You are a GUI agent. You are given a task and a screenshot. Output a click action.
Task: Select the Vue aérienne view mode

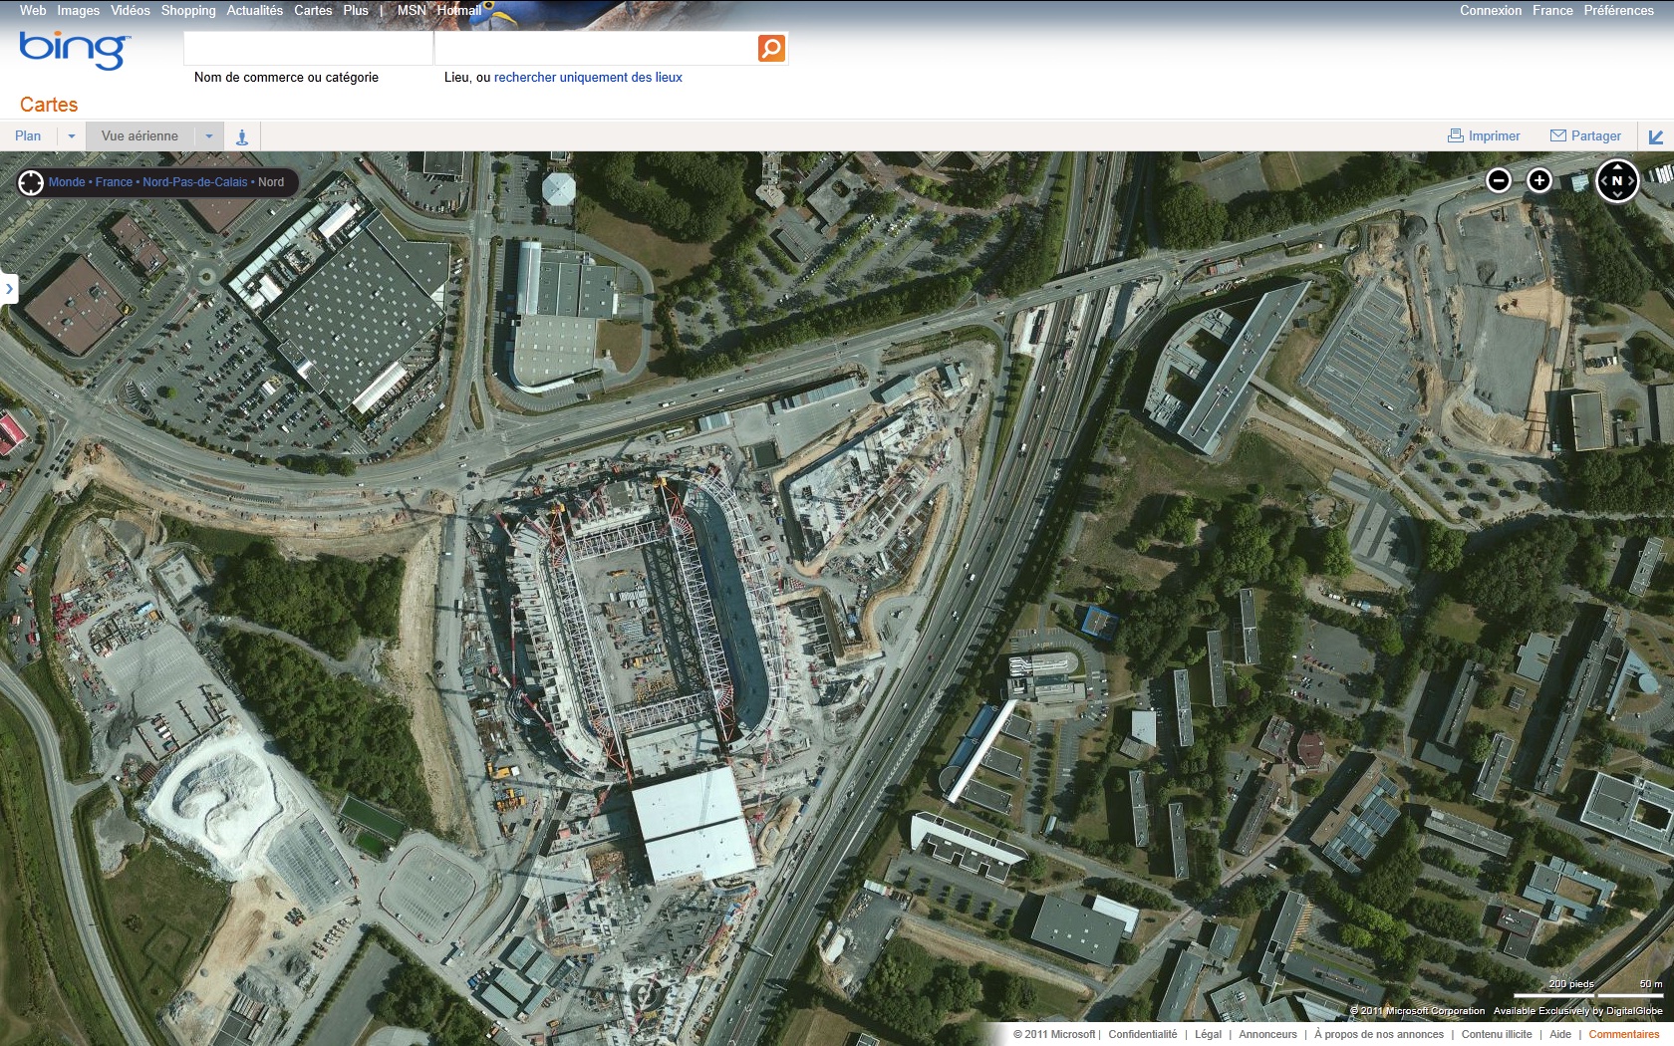pyautogui.click(x=139, y=136)
